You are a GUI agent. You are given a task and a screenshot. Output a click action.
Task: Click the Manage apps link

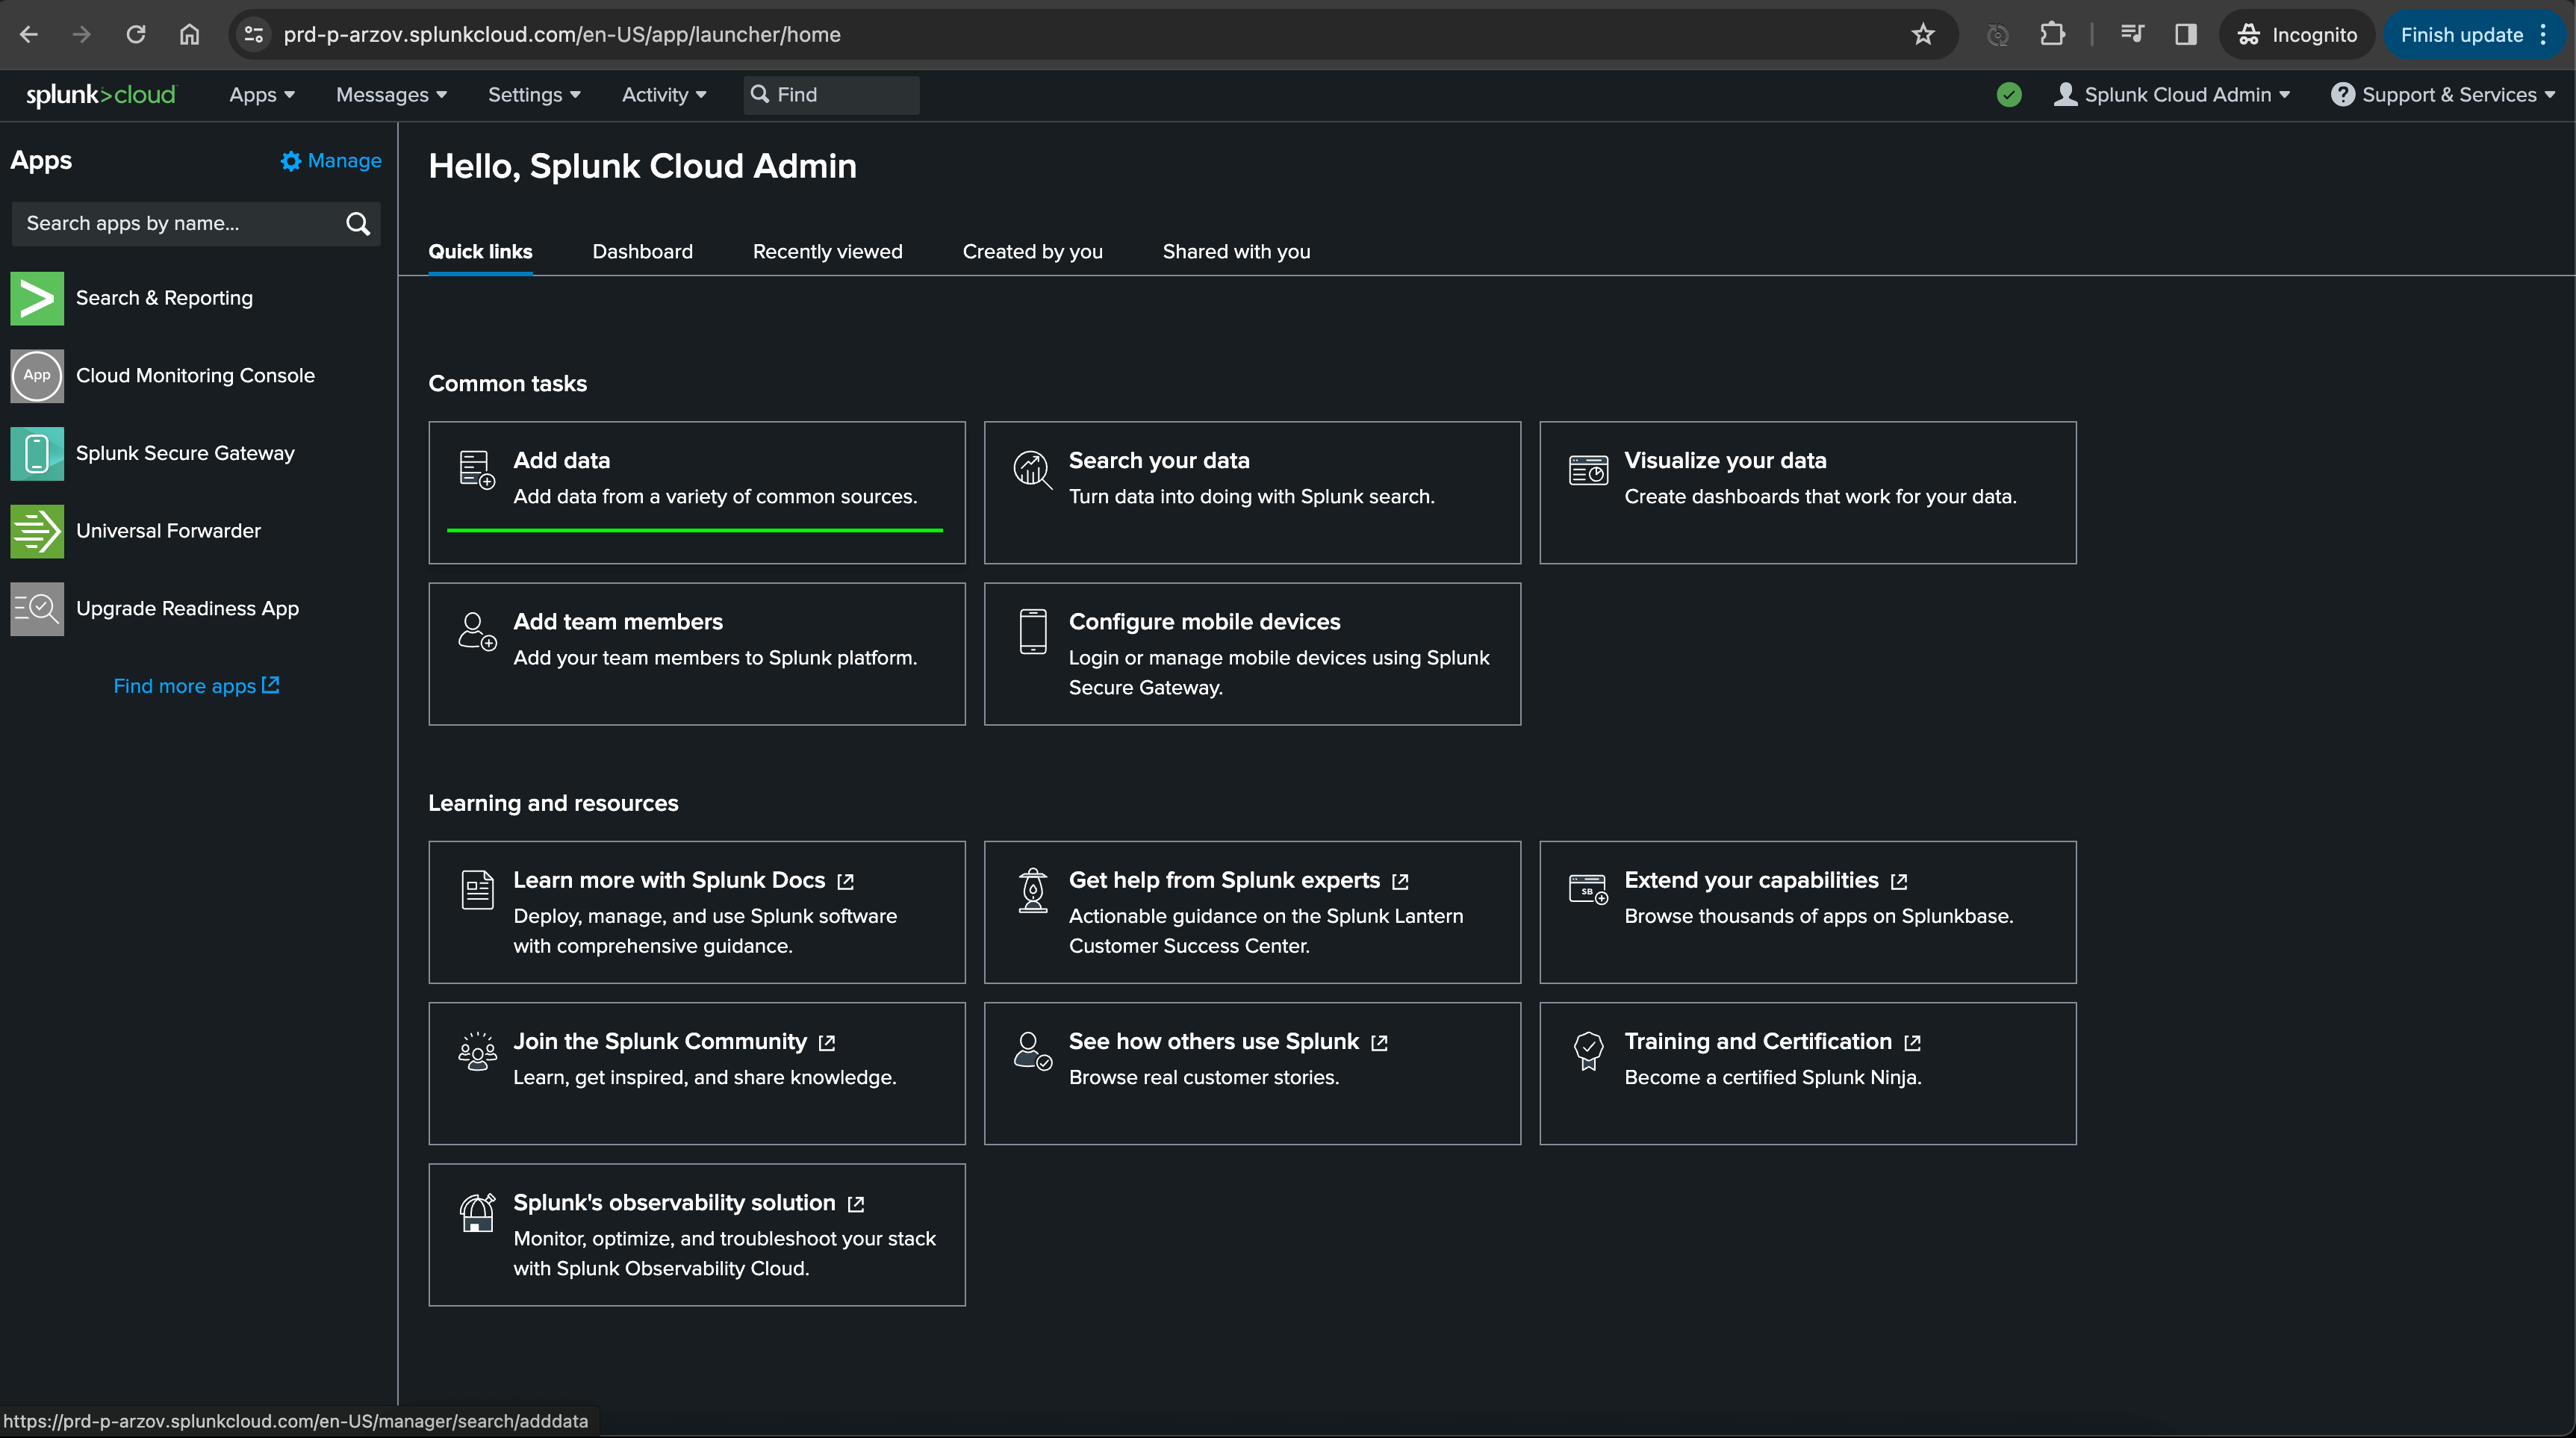tap(331, 161)
